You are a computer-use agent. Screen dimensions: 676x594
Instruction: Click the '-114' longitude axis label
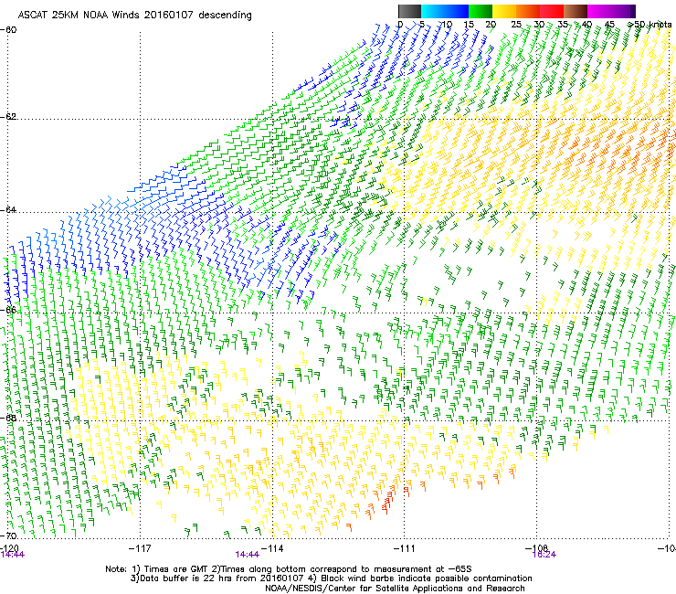point(272,547)
